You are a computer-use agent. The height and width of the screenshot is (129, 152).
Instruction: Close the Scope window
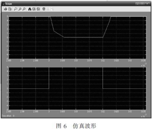pyautogui.click(x=147, y=4)
